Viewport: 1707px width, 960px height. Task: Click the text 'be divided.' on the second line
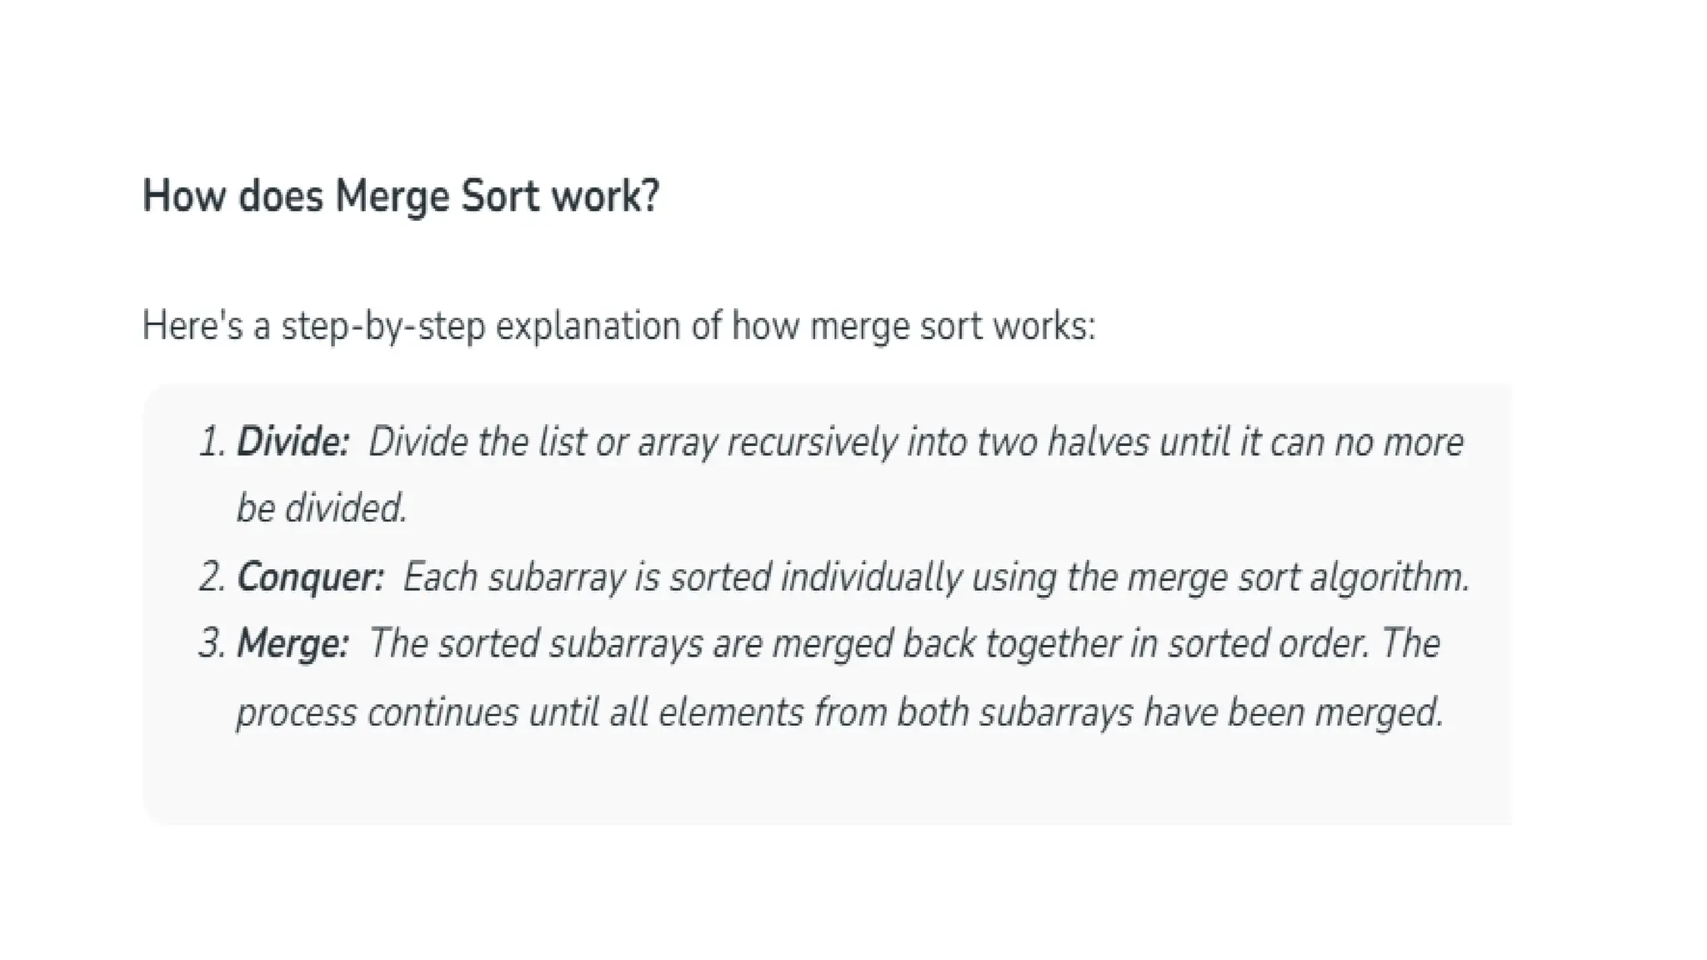[x=322, y=508]
